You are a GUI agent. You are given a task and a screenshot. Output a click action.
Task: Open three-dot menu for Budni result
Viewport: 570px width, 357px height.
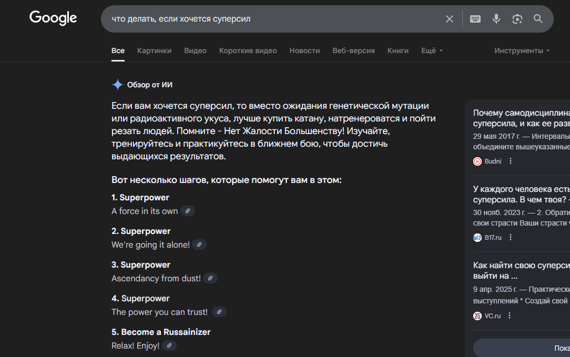coord(510,161)
